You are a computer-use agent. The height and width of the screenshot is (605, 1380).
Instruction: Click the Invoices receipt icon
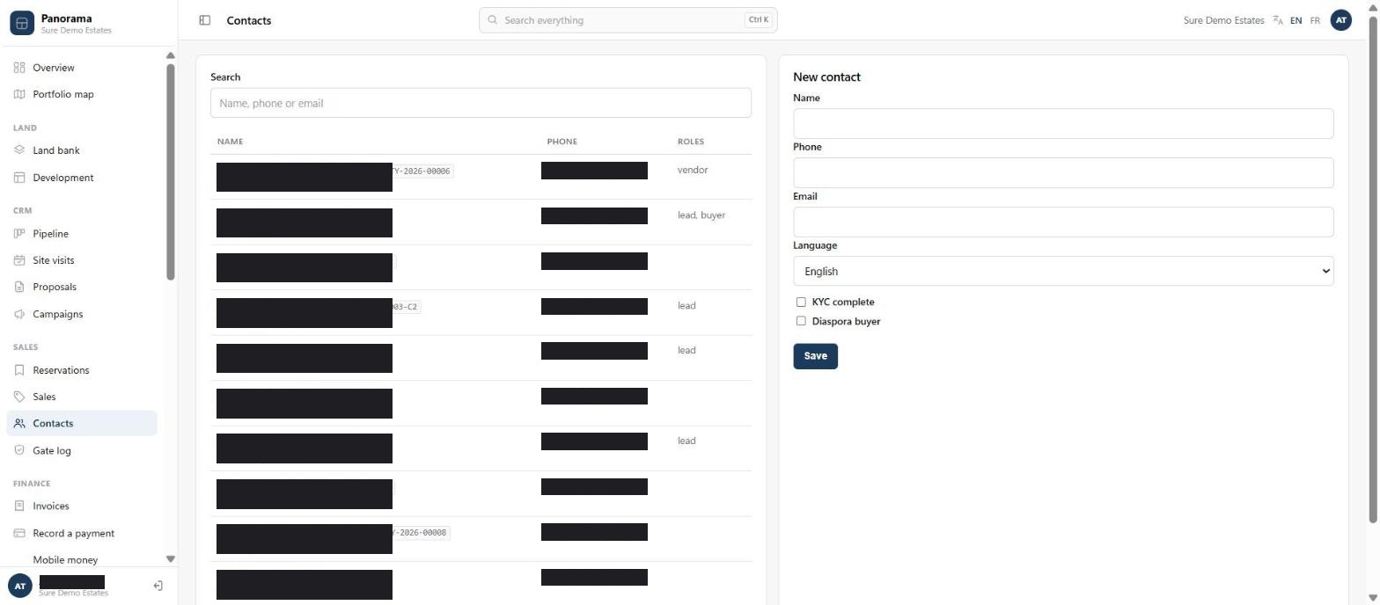(19, 506)
